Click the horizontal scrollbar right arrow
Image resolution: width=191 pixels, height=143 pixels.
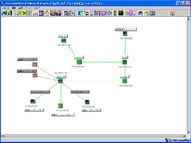(x=185, y=136)
